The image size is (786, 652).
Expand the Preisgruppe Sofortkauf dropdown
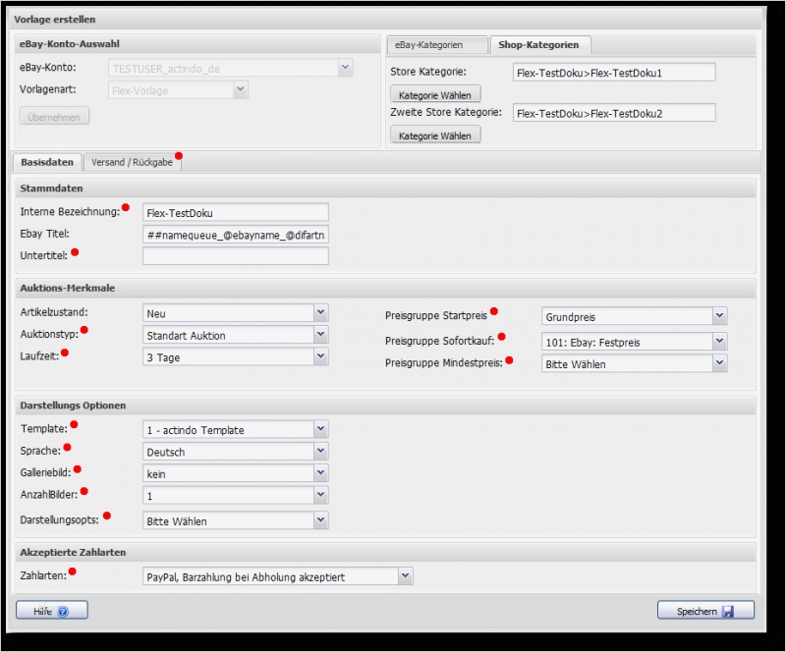(720, 342)
